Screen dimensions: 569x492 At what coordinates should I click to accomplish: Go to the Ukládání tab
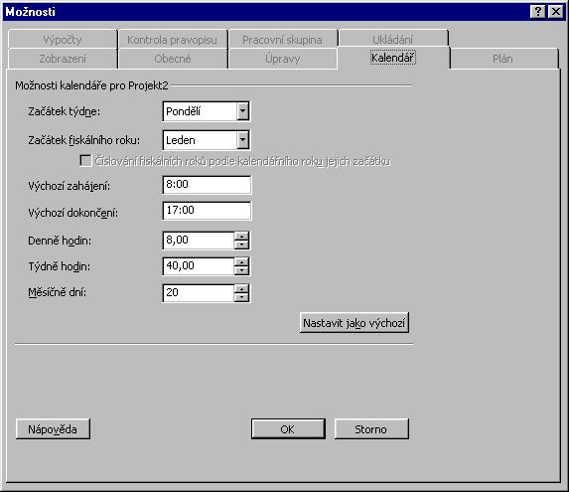click(x=392, y=39)
